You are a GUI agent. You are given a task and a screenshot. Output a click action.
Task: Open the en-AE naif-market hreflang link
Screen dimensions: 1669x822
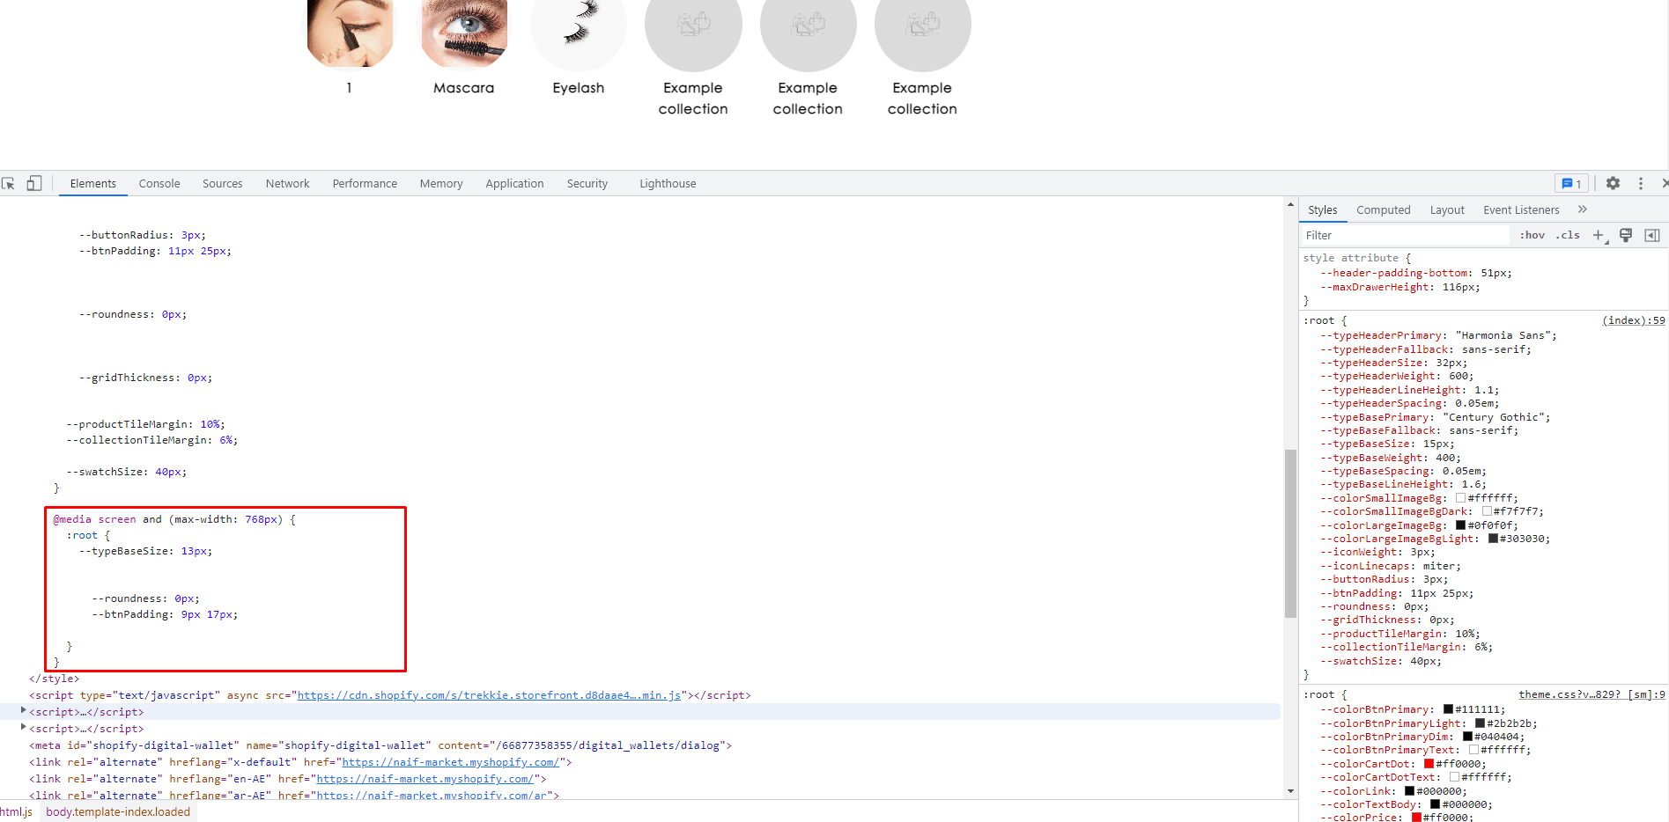point(425,779)
